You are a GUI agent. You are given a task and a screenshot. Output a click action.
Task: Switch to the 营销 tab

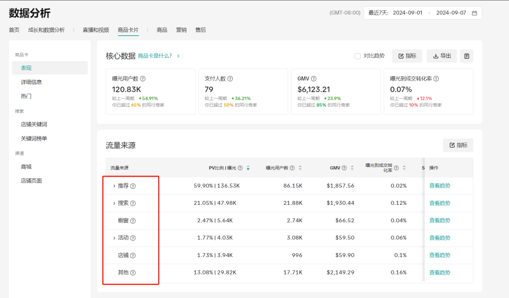click(181, 30)
